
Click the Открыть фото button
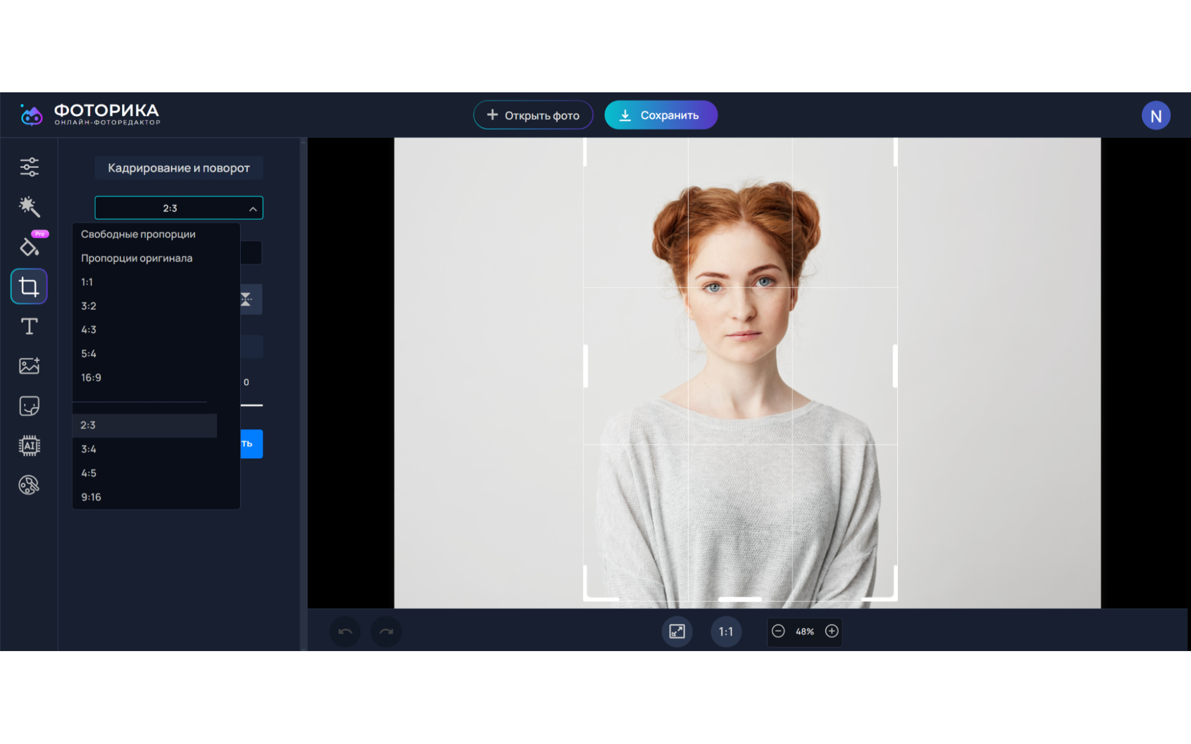click(x=533, y=115)
